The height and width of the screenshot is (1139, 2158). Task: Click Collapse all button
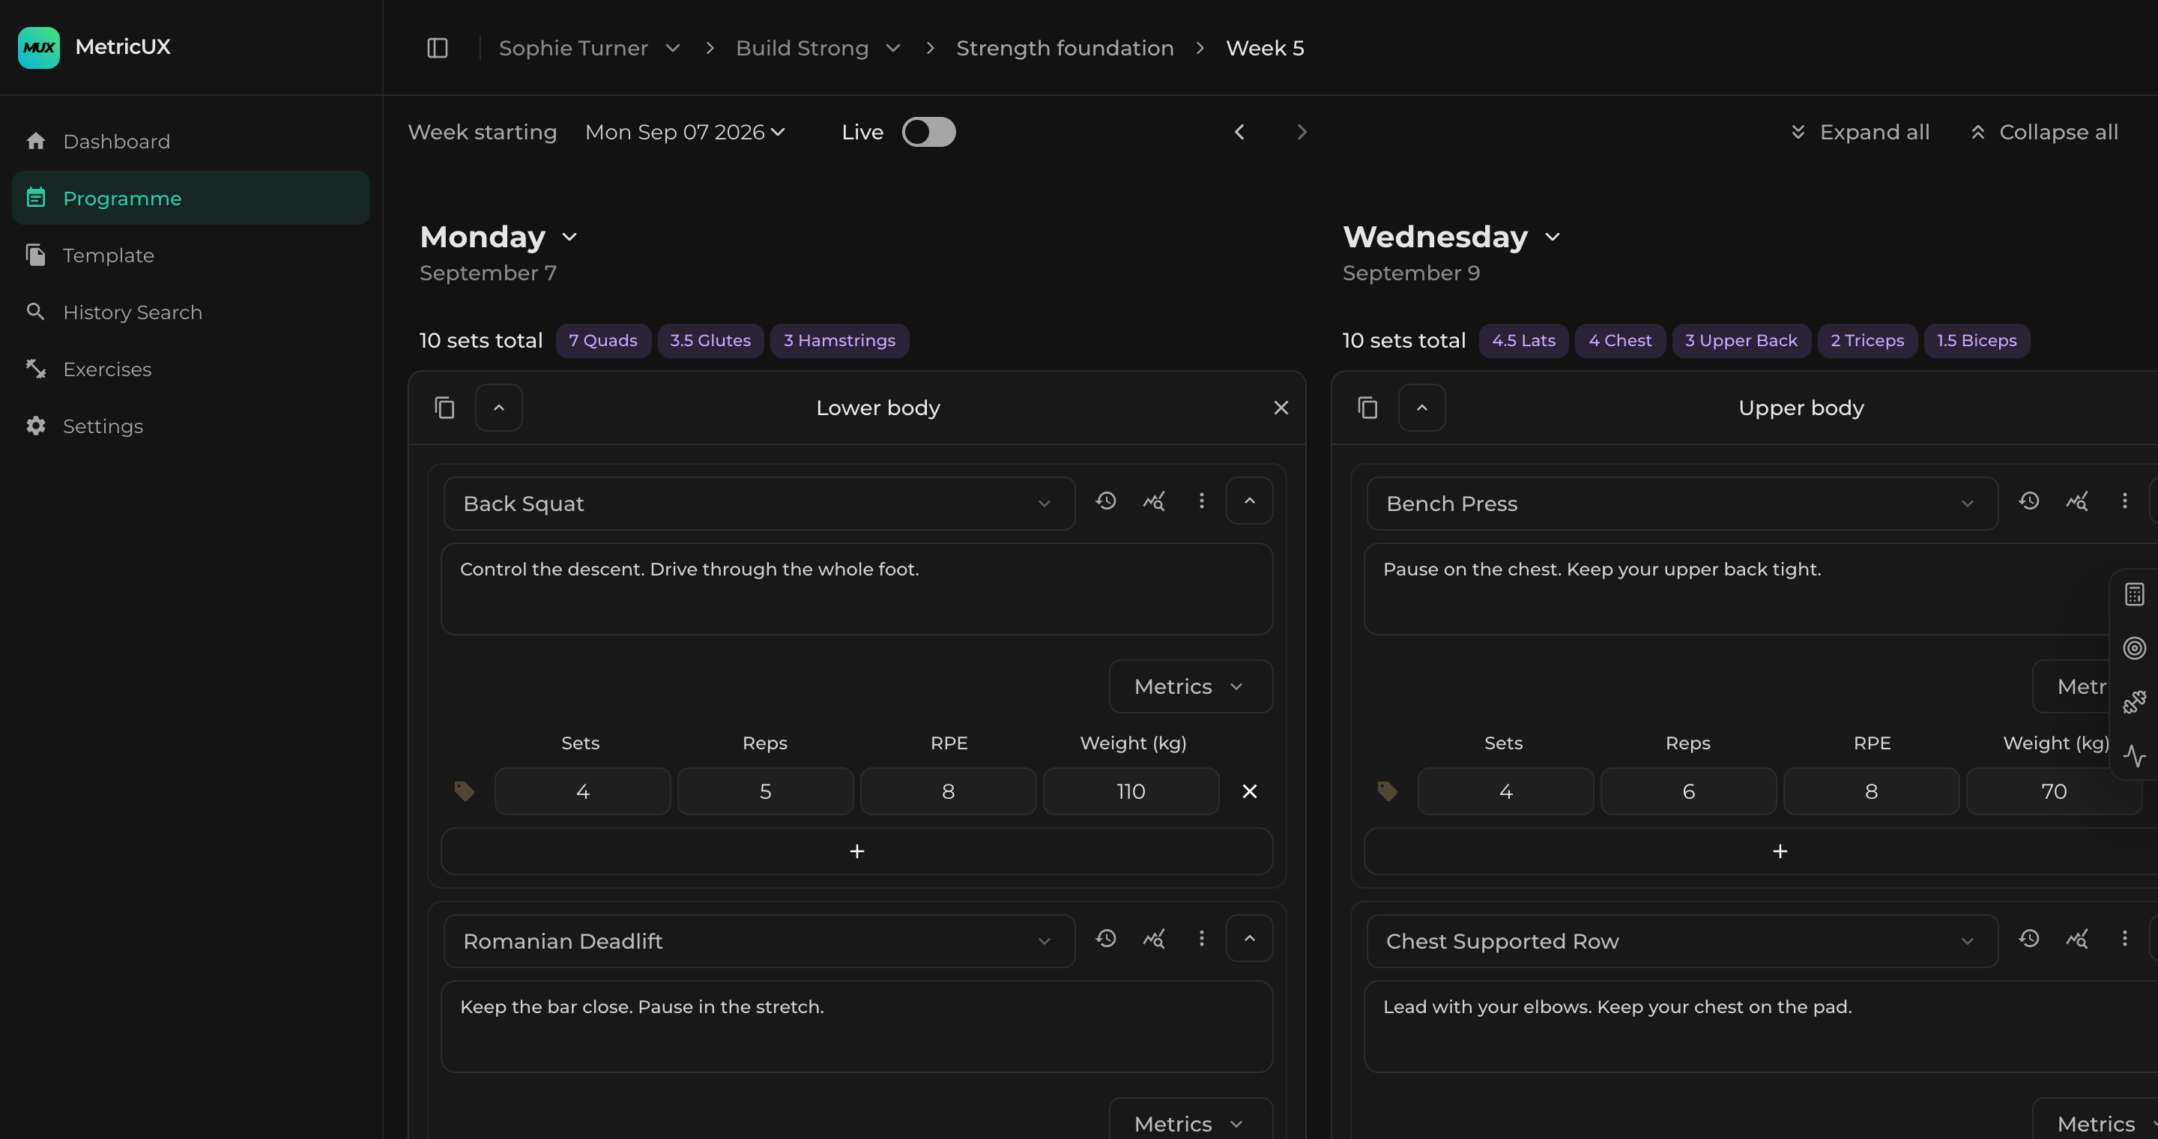(2045, 133)
